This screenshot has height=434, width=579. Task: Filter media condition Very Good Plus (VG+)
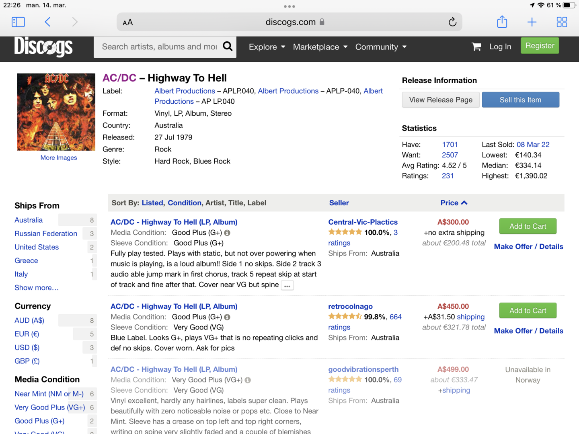click(x=50, y=407)
